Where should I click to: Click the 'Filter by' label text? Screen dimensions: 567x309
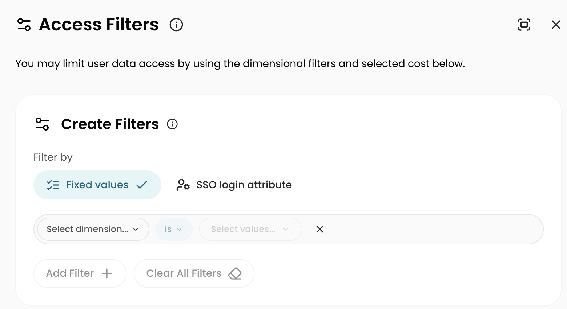tap(53, 157)
